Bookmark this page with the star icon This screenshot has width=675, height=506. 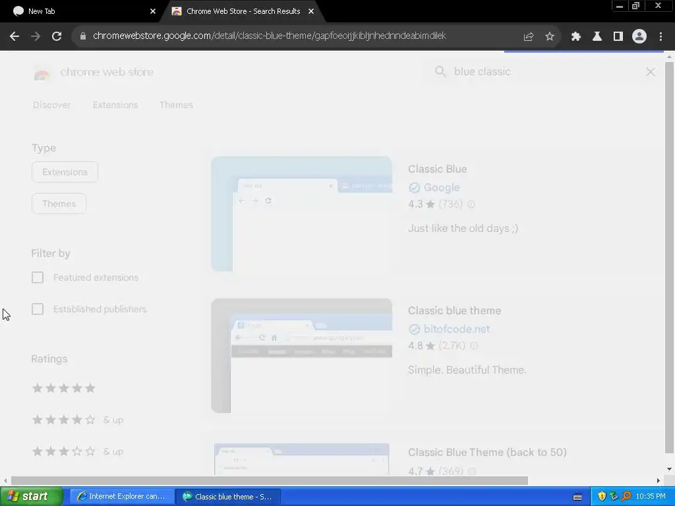click(550, 37)
